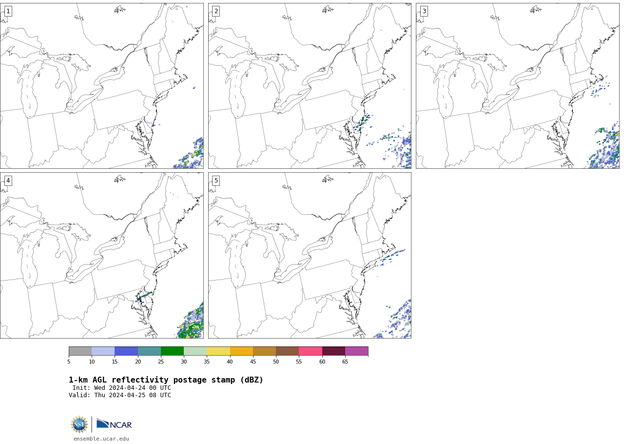Click the number 3 panel label
Viewport: 624px width, 444px height.
click(x=424, y=11)
